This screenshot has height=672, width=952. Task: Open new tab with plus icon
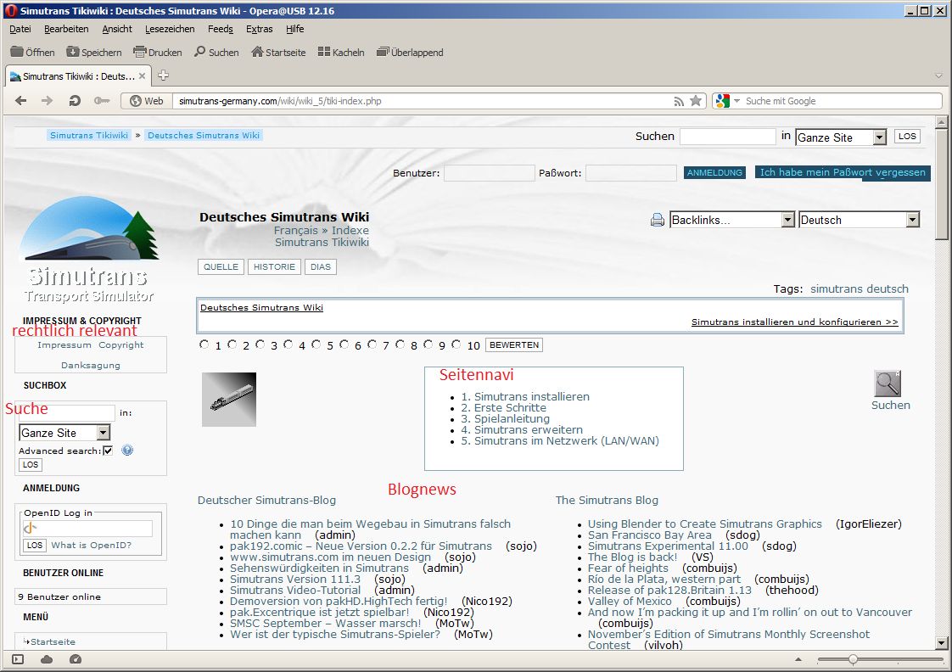(x=164, y=76)
